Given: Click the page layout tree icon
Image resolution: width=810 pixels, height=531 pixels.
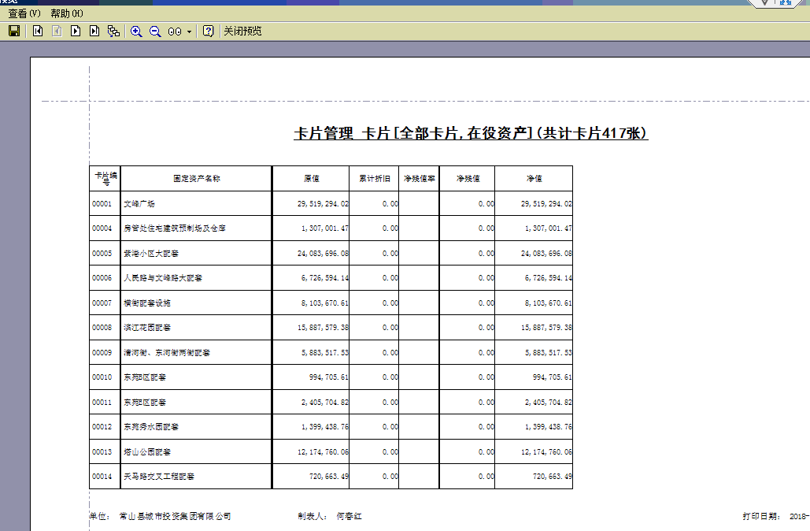Looking at the screenshot, I should click(113, 31).
